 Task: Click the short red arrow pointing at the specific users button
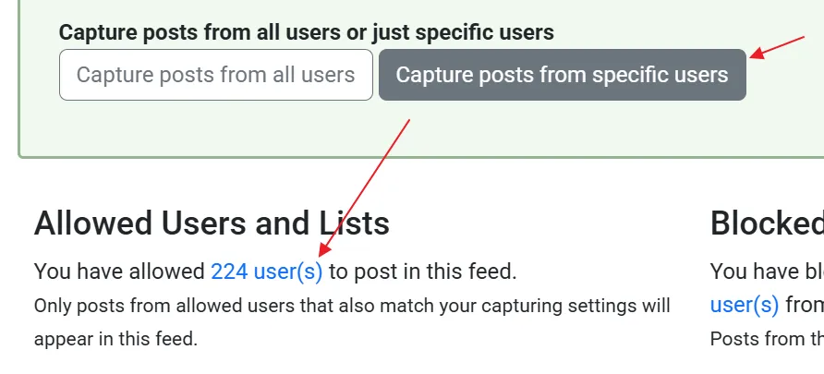(x=777, y=47)
